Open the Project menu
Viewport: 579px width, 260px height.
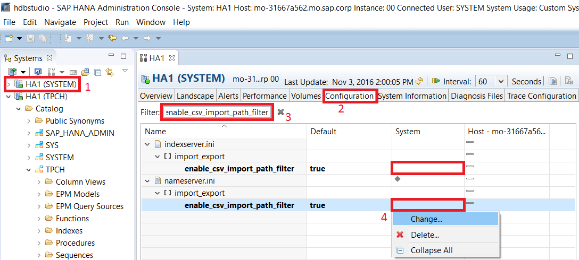pyautogui.click(x=96, y=22)
